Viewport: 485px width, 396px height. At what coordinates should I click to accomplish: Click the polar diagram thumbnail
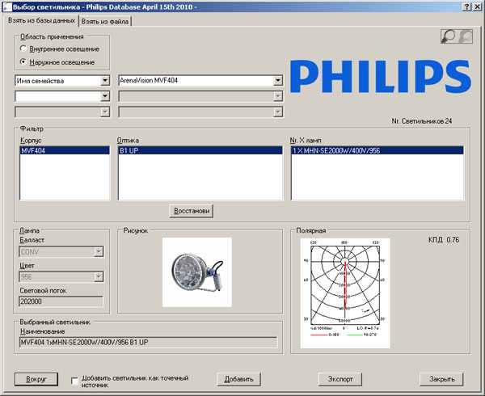(x=345, y=293)
